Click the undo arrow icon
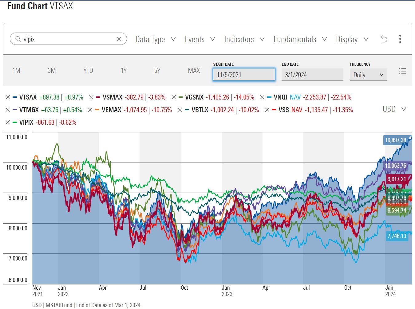415x309 pixels. click(384, 39)
